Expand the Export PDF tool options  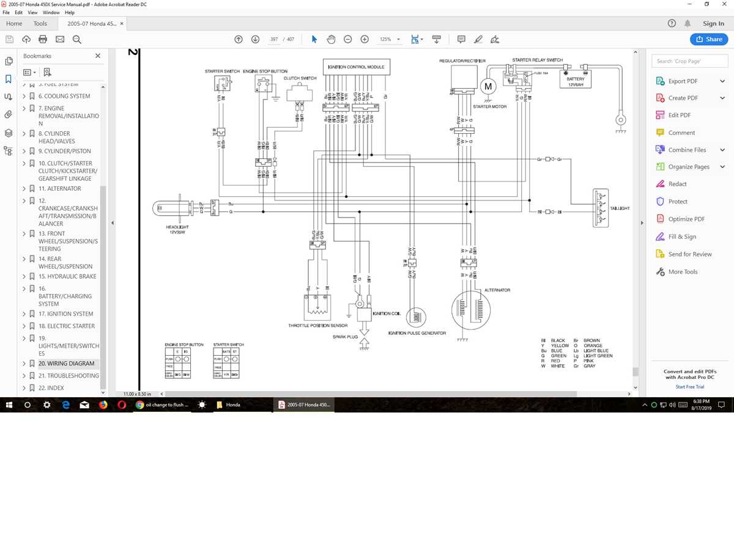point(722,81)
